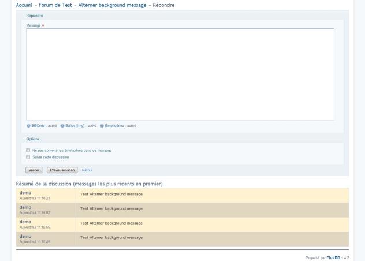The height and width of the screenshot is (261, 365).
Task: Go back using the Retour link
Action: pos(87,170)
